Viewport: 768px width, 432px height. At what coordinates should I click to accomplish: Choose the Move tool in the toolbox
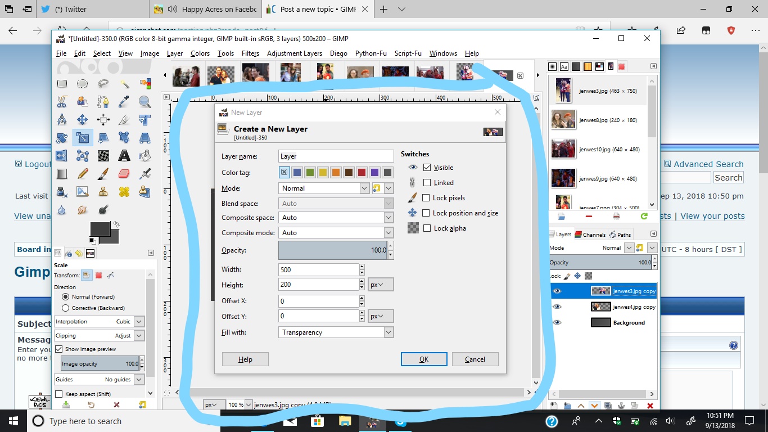click(x=83, y=119)
